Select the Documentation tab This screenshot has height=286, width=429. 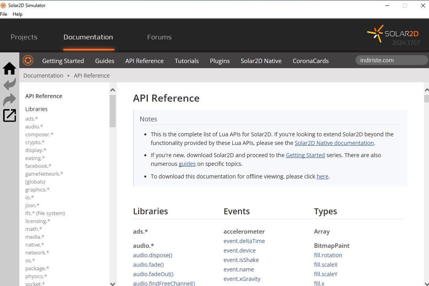(x=88, y=37)
